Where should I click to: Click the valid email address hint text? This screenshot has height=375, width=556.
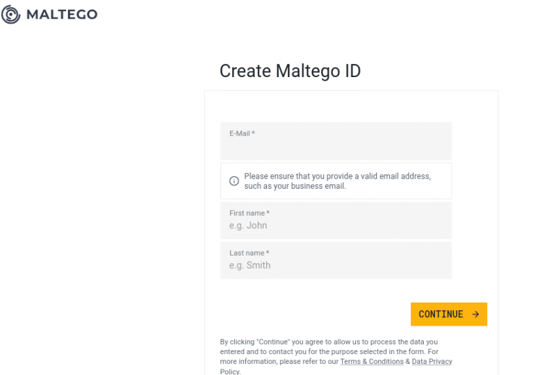337,176
